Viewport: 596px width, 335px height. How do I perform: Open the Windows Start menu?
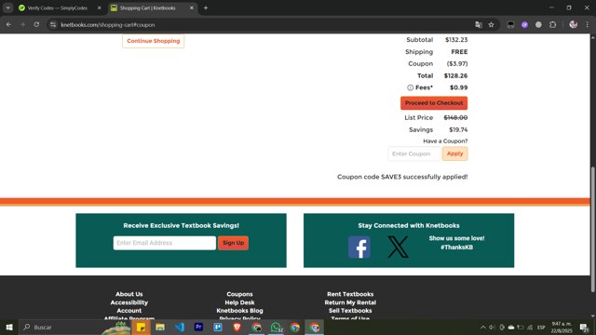(x=9, y=327)
